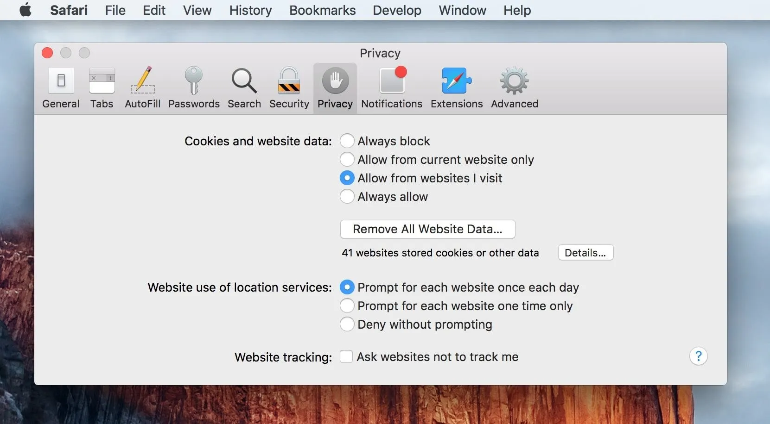Select Always block cookies option
Image resolution: width=770 pixels, height=424 pixels.
click(347, 141)
